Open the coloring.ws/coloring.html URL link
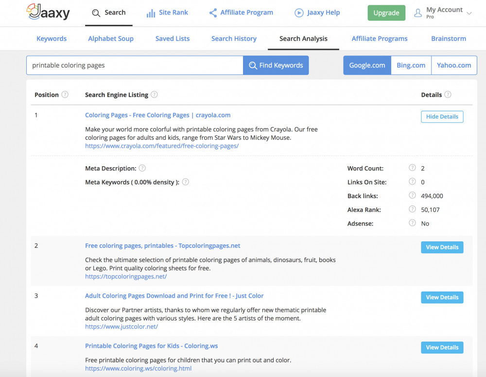The image size is (486, 377). 138,368
